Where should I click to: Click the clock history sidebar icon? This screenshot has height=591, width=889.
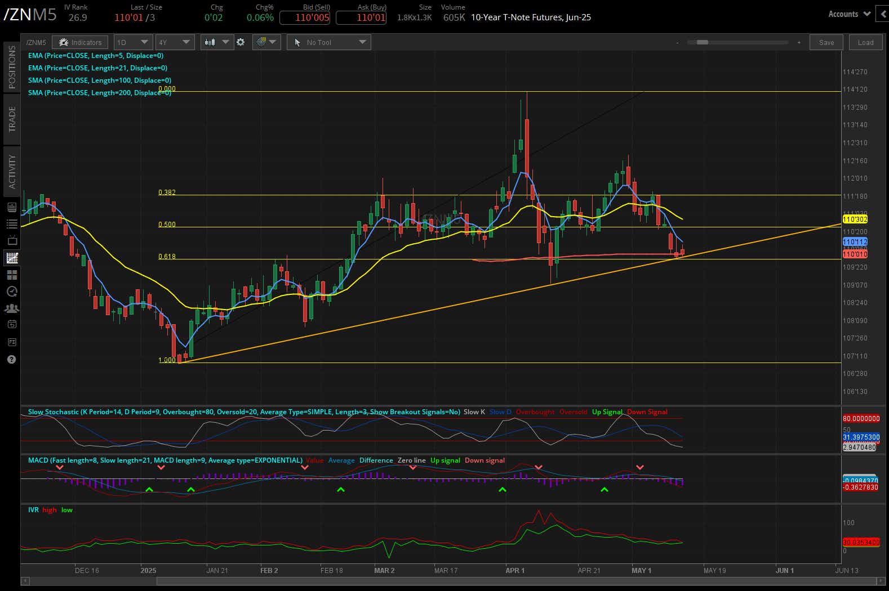(x=12, y=292)
